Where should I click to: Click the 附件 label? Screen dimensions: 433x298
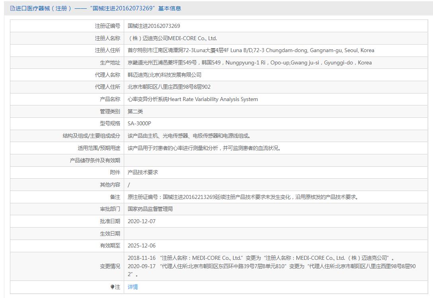tap(115, 172)
